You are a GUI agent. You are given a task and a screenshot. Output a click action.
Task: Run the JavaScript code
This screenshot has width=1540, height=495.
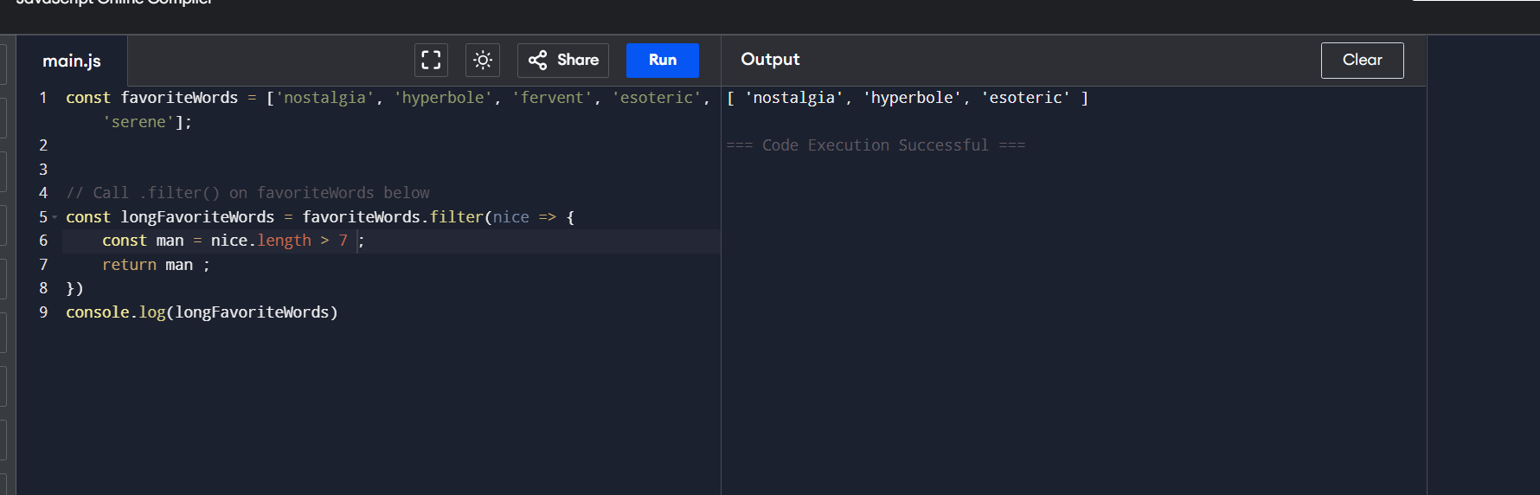pos(662,60)
